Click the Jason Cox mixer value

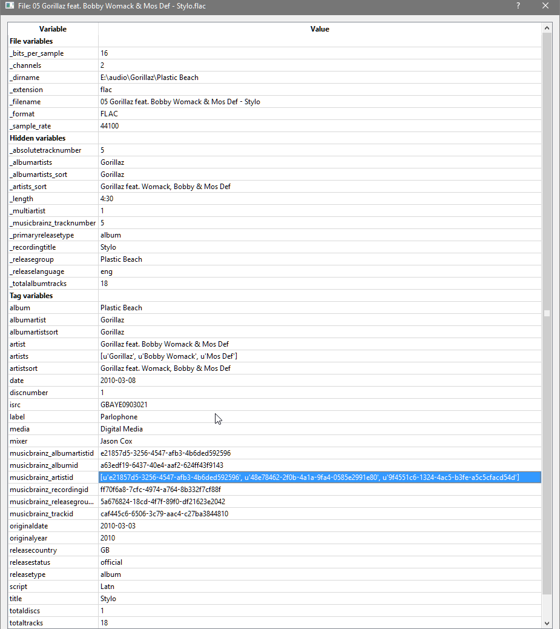point(116,441)
